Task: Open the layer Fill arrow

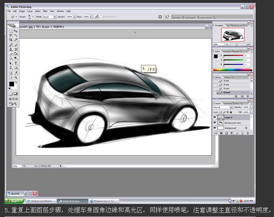Action: click(251, 112)
